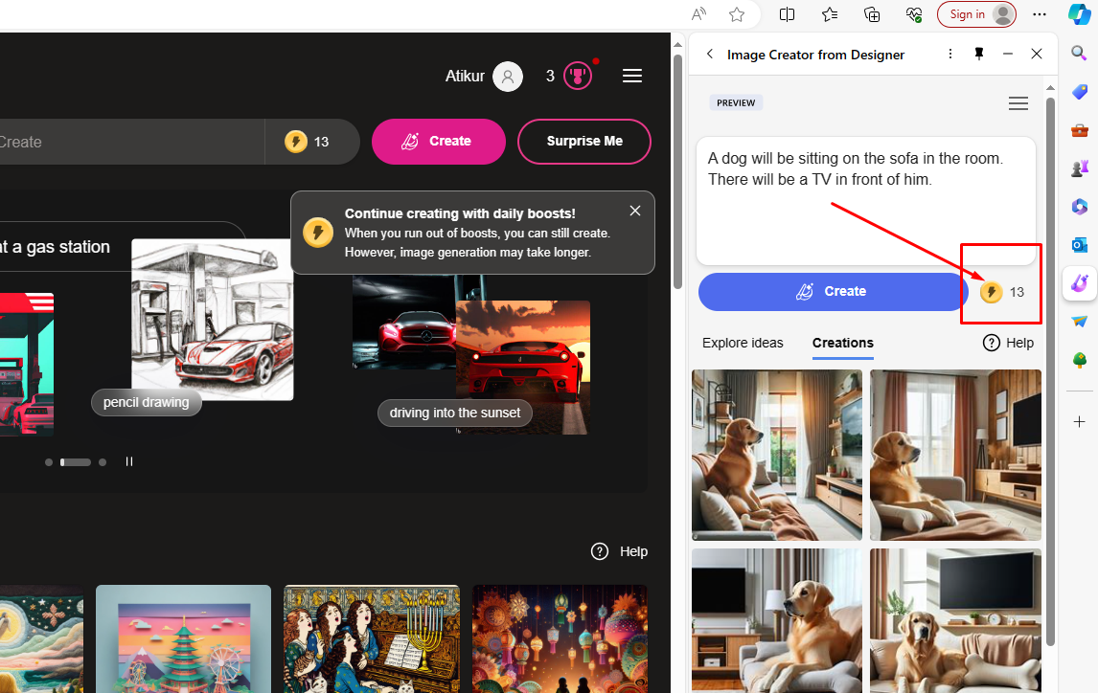Screen dimensions: 1098x693
Task: Open pencil drawing car sketch image
Action: point(212,320)
